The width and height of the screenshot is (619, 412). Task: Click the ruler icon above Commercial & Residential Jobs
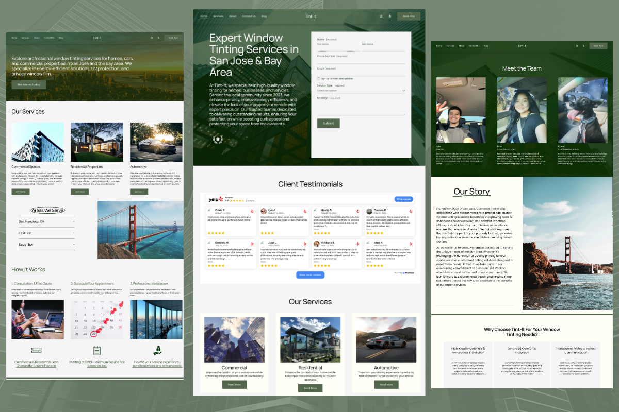coord(36,350)
